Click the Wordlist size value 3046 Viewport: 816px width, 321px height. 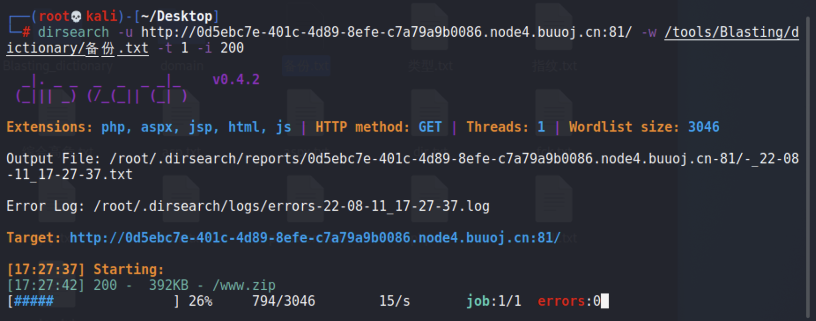(703, 127)
